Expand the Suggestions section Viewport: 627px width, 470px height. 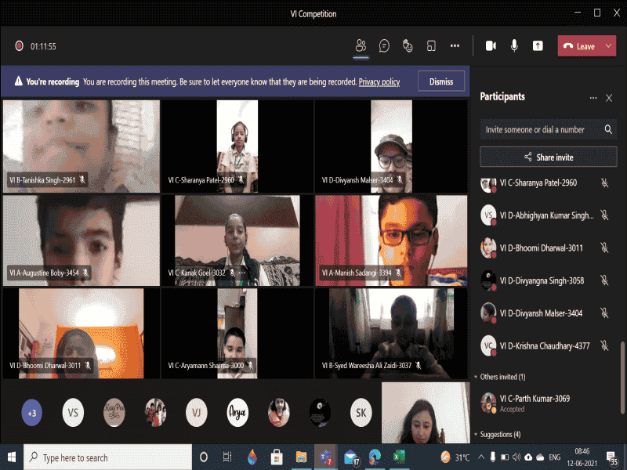pyautogui.click(x=476, y=434)
